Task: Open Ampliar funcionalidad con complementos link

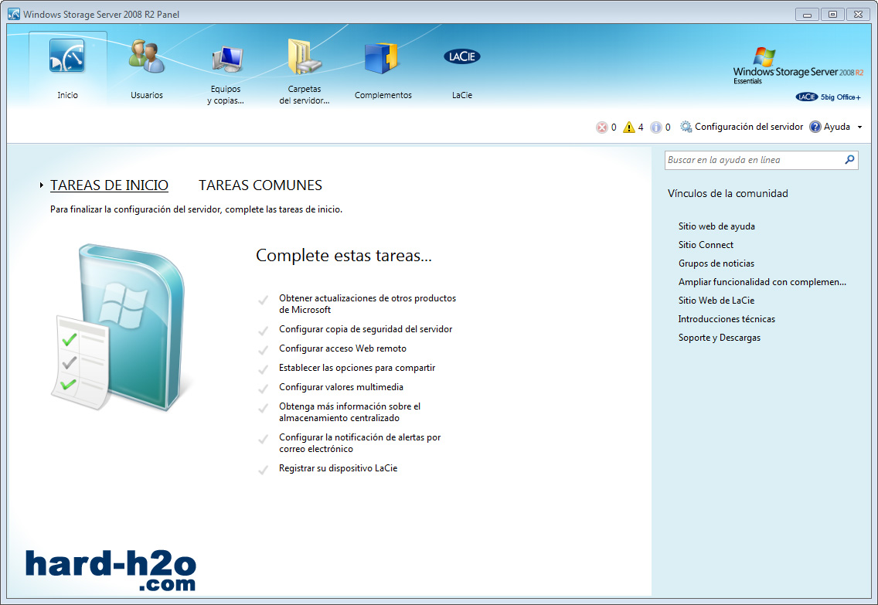Action: click(762, 281)
